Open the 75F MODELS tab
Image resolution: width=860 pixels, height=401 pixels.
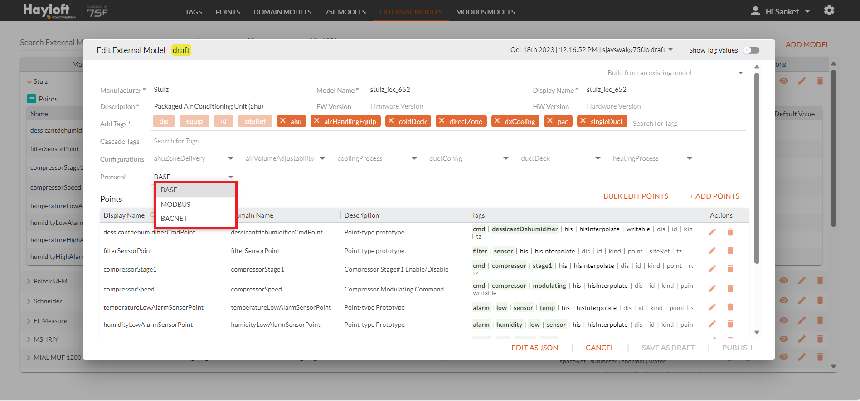345,12
